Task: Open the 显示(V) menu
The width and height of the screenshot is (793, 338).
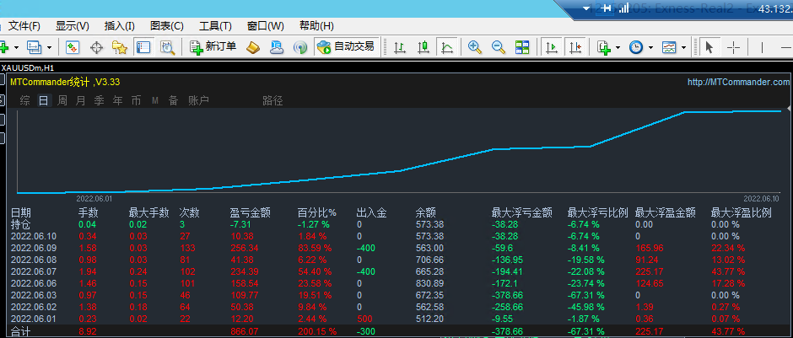Action: tap(73, 26)
